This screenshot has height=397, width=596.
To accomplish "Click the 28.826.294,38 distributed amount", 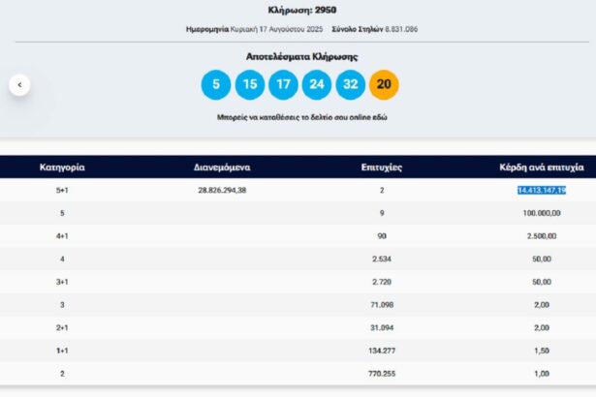I will pos(221,190).
